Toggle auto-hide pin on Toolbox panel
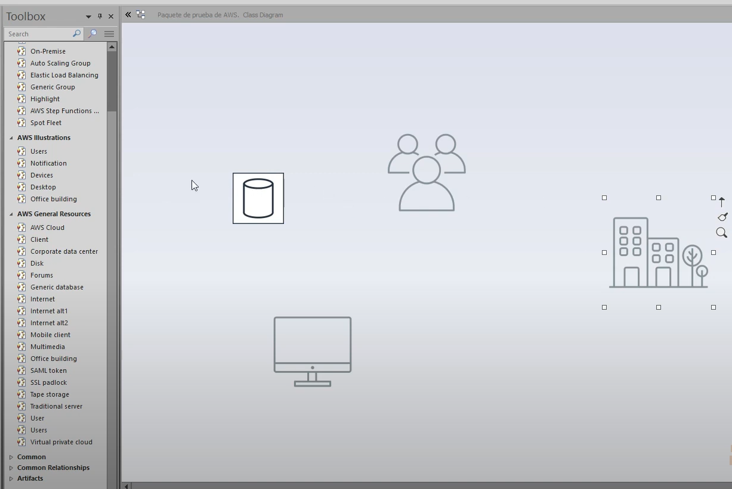732x489 pixels. 100,17
